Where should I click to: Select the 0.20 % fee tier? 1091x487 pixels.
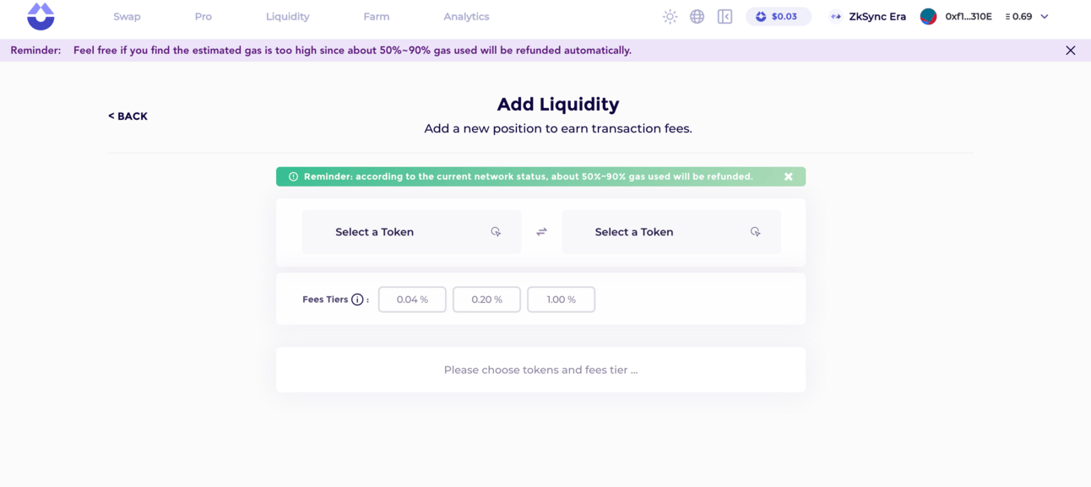pos(486,300)
